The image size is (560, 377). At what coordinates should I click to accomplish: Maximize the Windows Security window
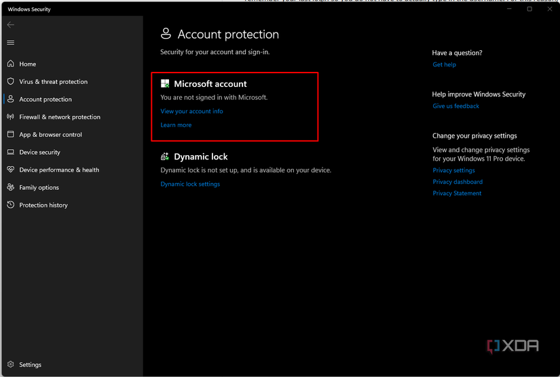pyautogui.click(x=529, y=9)
